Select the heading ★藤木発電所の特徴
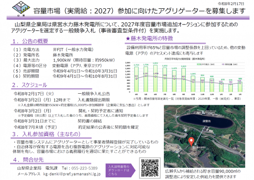254x180 pixels. pos(149,38)
